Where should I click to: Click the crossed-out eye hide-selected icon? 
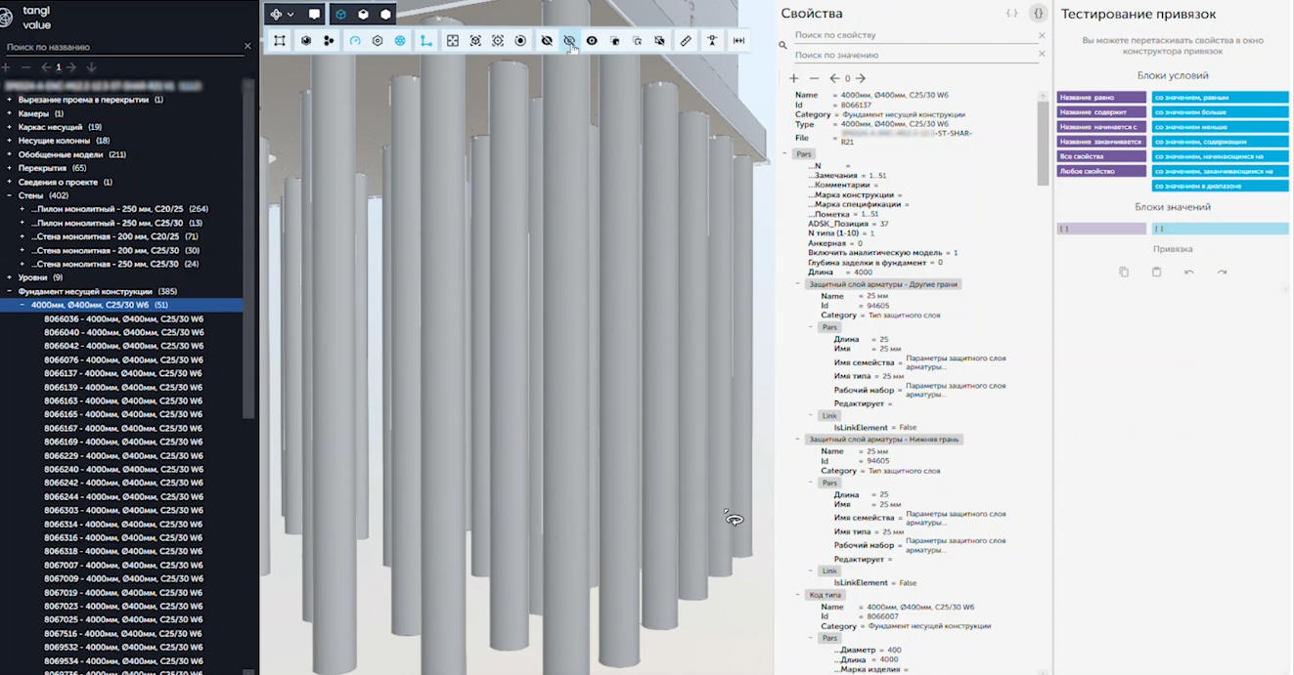(x=547, y=41)
